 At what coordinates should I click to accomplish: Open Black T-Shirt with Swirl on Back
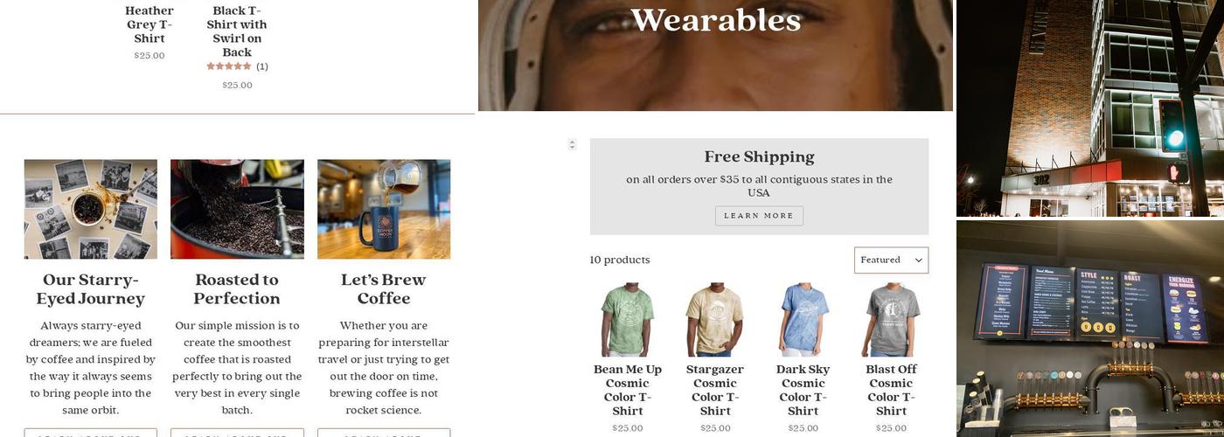(x=237, y=31)
